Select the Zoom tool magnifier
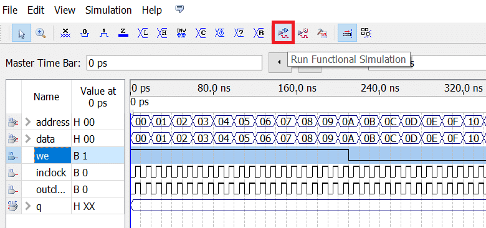The width and height of the screenshot is (486, 228). [x=40, y=33]
